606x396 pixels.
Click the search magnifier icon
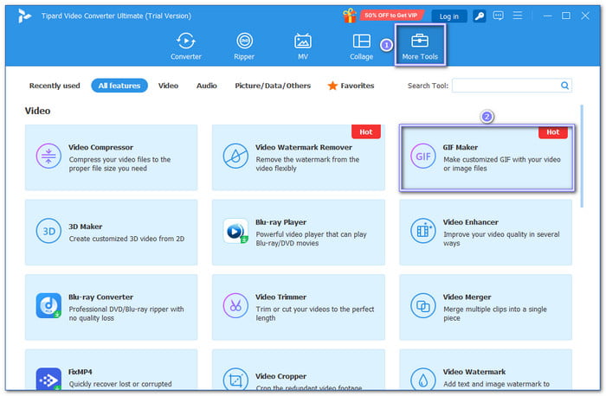coord(564,86)
